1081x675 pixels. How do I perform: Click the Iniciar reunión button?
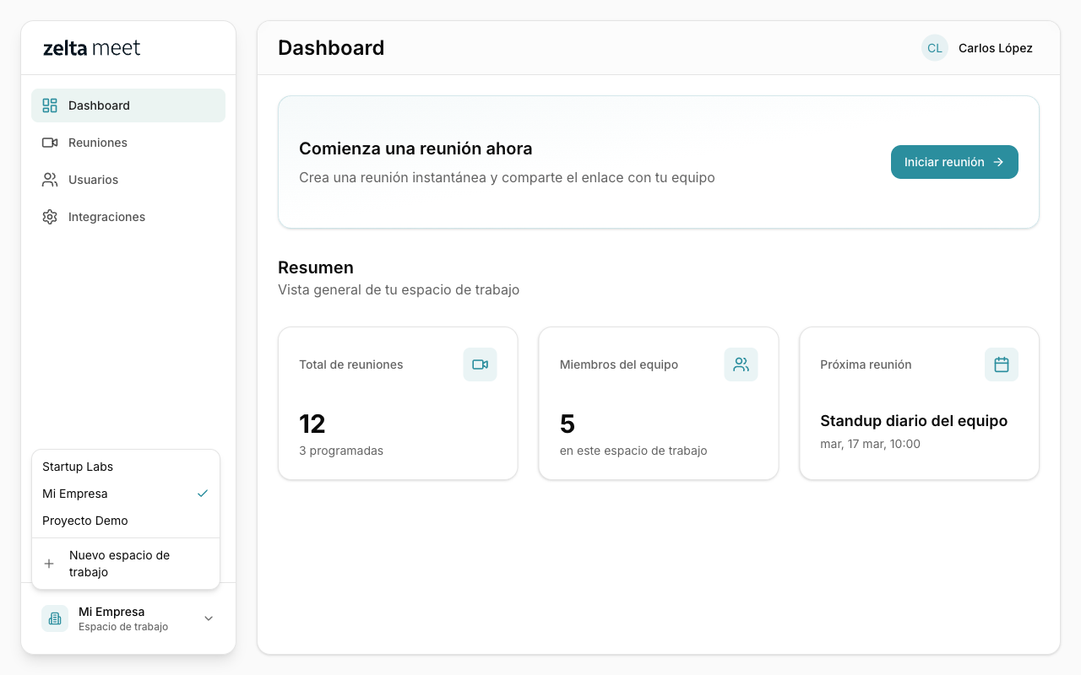[954, 161]
